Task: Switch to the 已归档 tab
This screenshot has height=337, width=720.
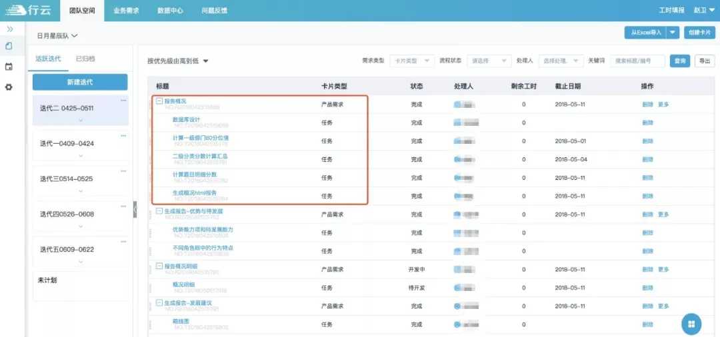Action: pos(85,59)
